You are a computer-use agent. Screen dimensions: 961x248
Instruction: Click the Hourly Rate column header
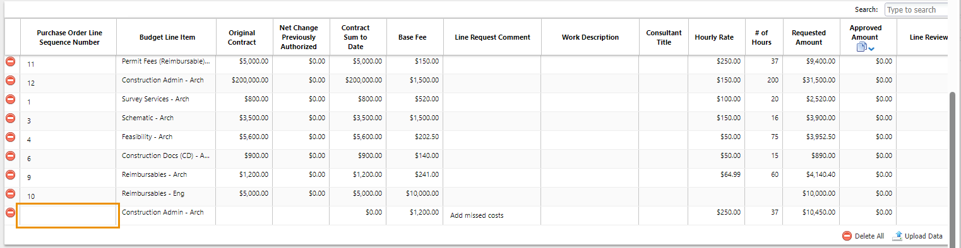[714, 37]
